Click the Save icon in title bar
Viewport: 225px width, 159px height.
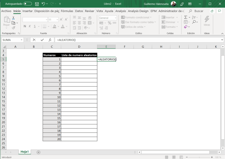37,4
